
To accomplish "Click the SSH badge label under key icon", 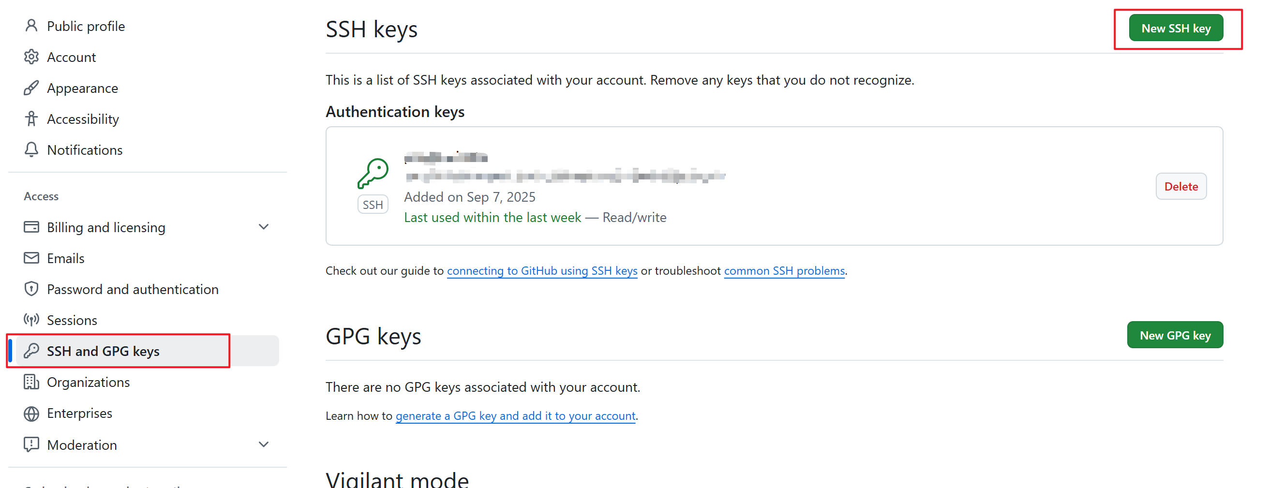I will point(373,205).
